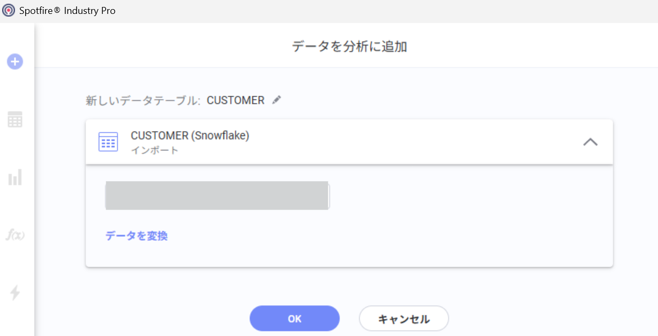Click the データを分析に追加 dialog title

[349, 46]
